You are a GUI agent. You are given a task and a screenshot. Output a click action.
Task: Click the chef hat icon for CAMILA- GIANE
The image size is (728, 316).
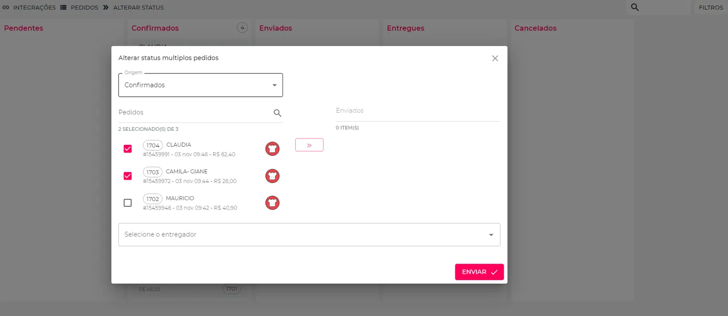(273, 176)
